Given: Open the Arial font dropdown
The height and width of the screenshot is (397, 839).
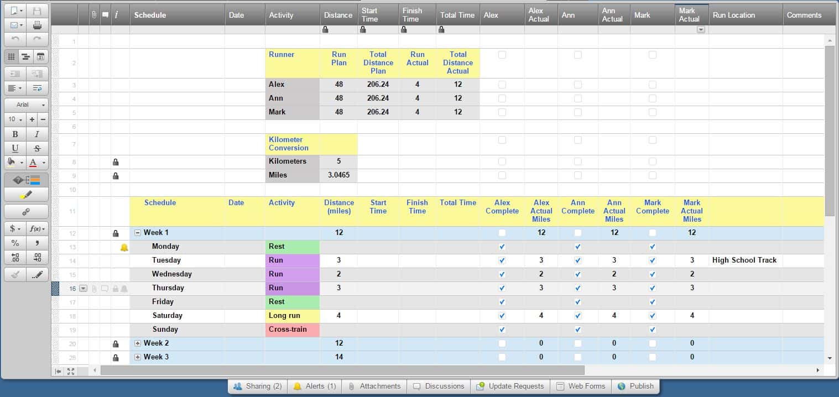Looking at the screenshot, I should coord(25,104).
